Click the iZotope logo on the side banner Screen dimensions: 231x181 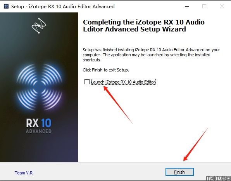click(39, 26)
